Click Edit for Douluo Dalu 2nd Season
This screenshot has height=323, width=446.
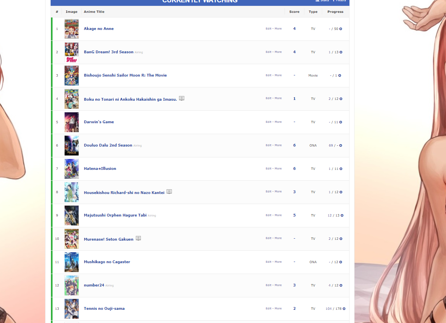[x=269, y=145]
